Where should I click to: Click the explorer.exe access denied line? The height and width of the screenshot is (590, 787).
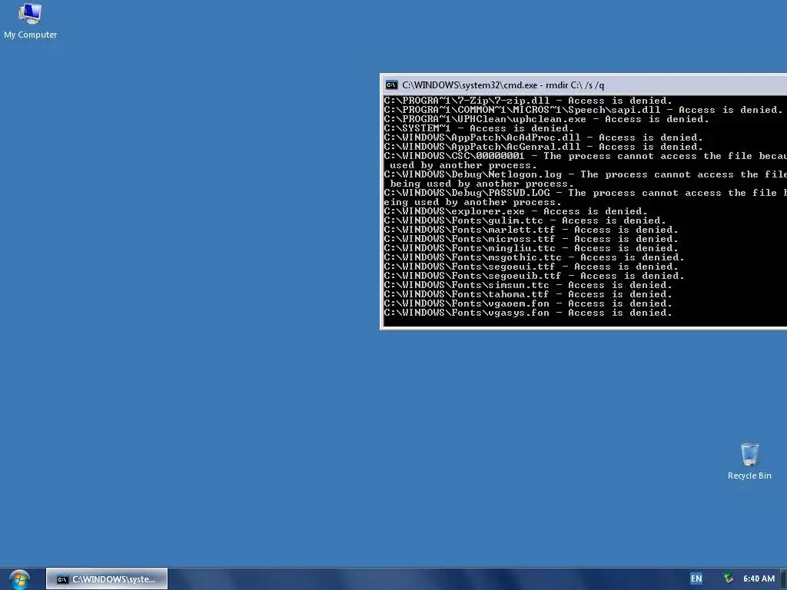[516, 211]
